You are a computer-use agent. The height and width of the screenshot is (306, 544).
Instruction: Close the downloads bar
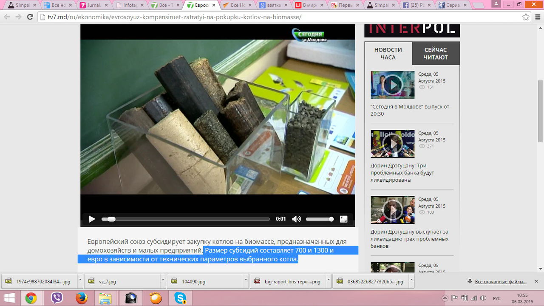(536, 281)
